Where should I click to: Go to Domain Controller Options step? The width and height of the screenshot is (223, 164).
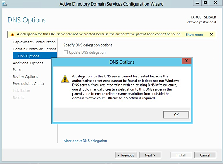tap(34, 49)
